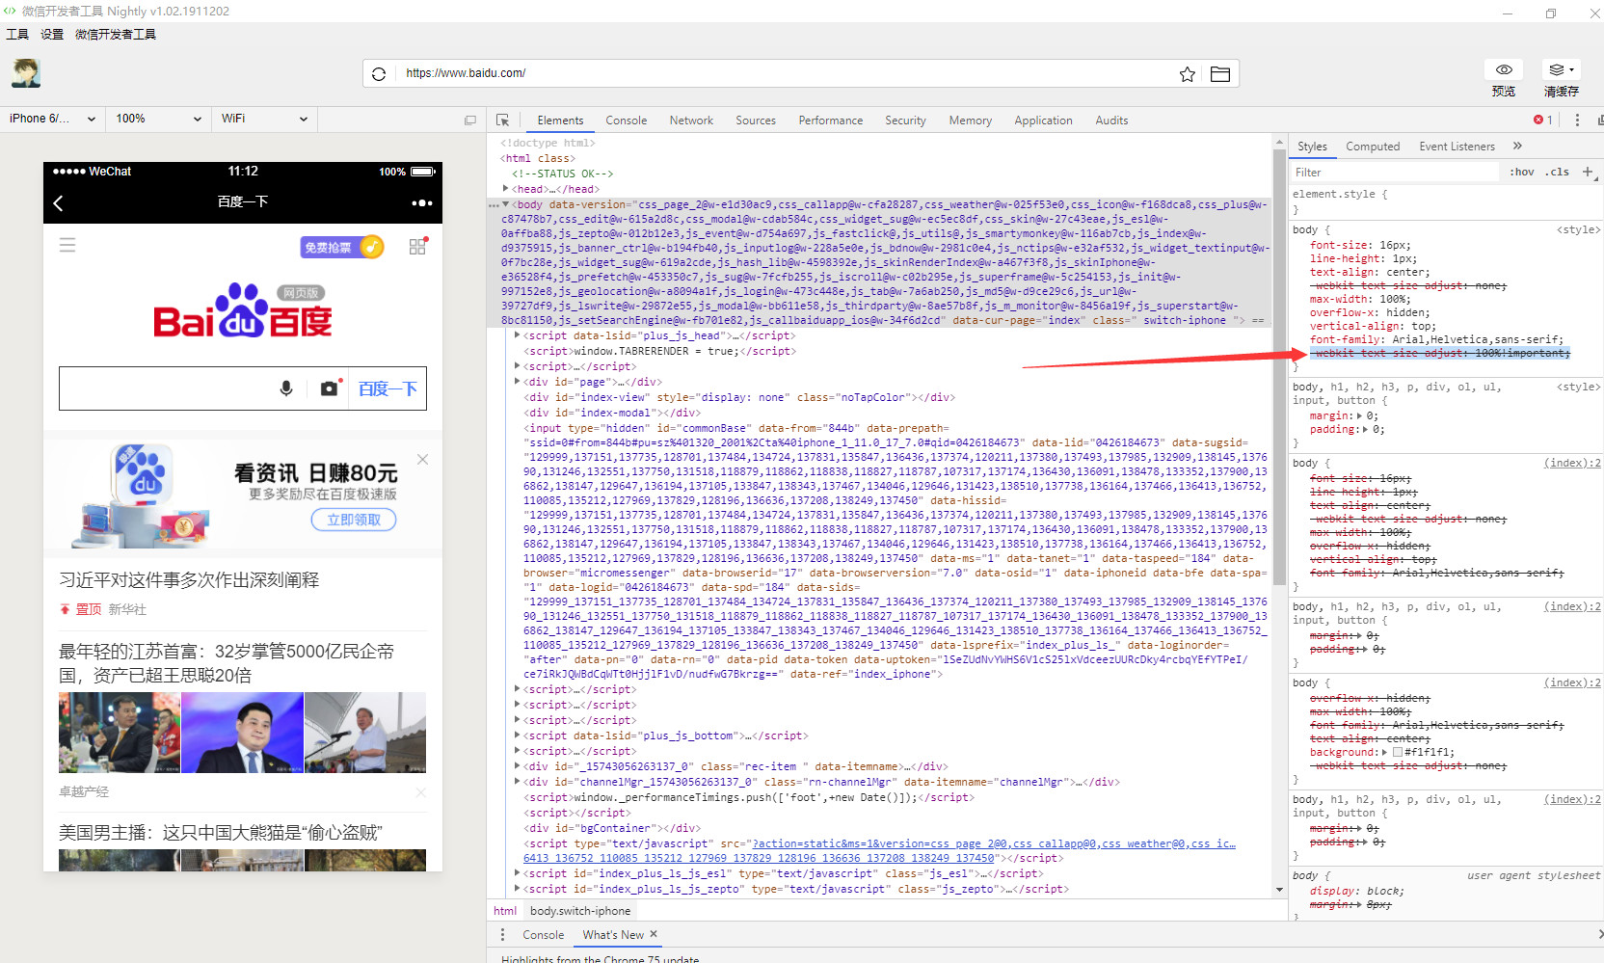Expand the head element node
1604x963 pixels.
tap(506, 189)
